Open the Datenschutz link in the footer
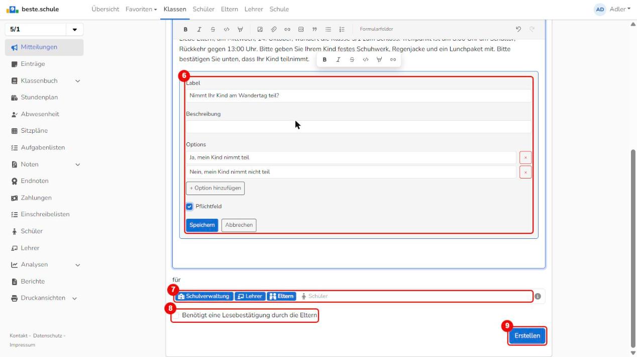Screen dimensions: 637x357 pyautogui.click(x=49, y=335)
